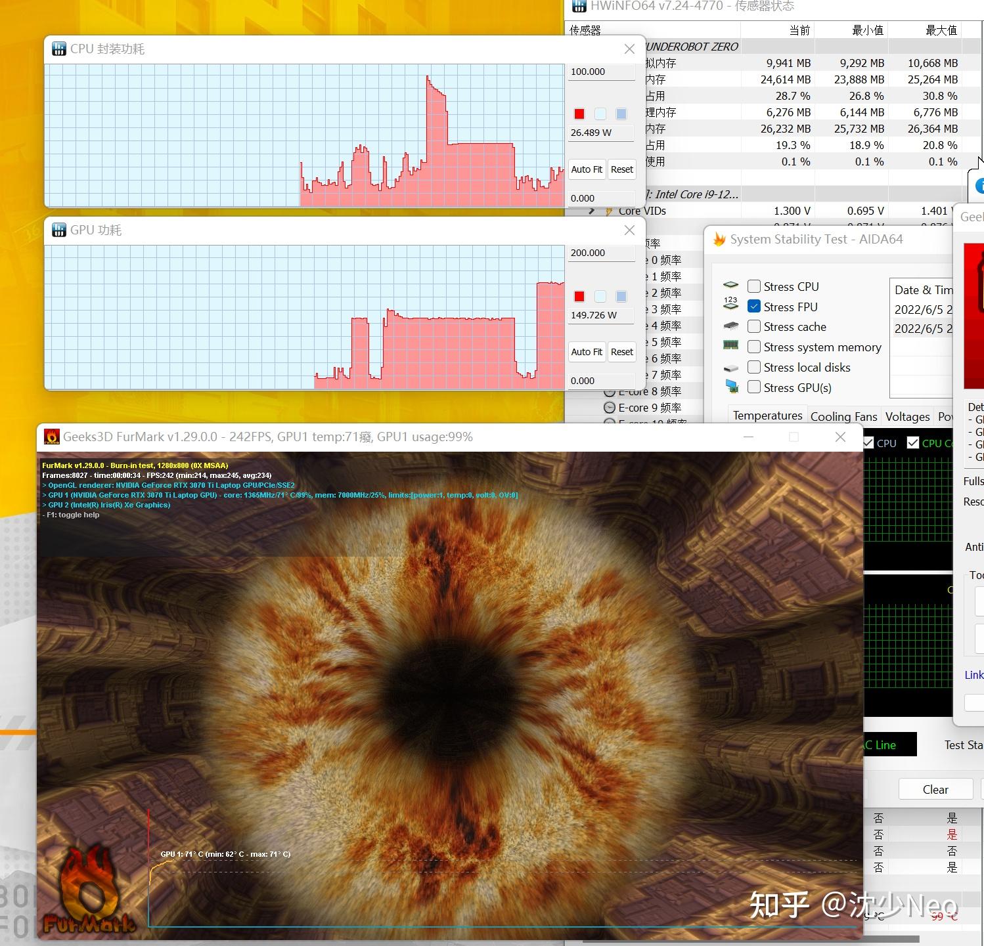Click the FurMark logo in the render window
Image resolution: width=984 pixels, height=946 pixels.
(x=90, y=890)
